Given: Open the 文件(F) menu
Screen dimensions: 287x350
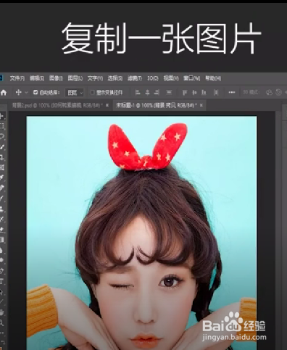Looking at the screenshot, I should pos(17,78).
